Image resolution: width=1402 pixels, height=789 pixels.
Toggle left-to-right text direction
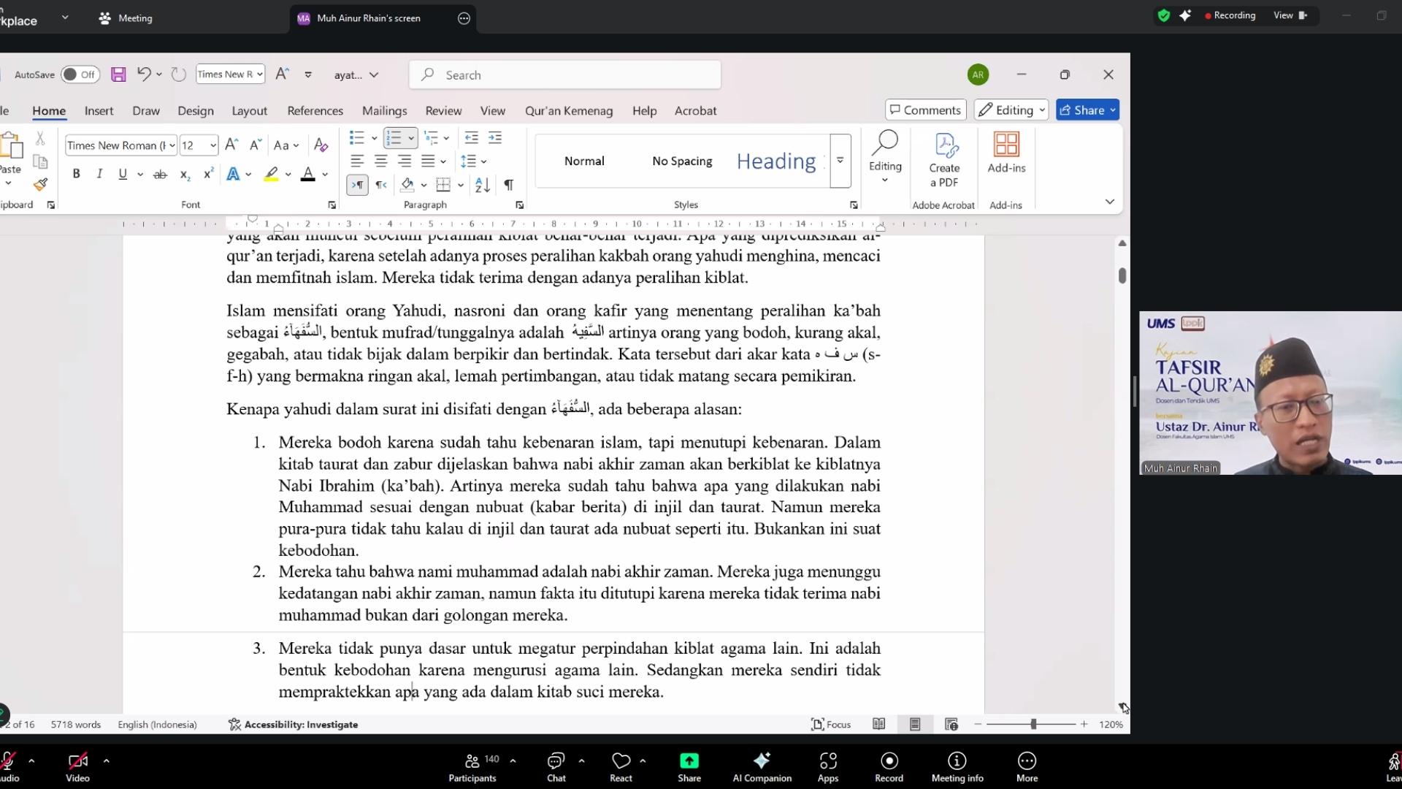(x=357, y=185)
